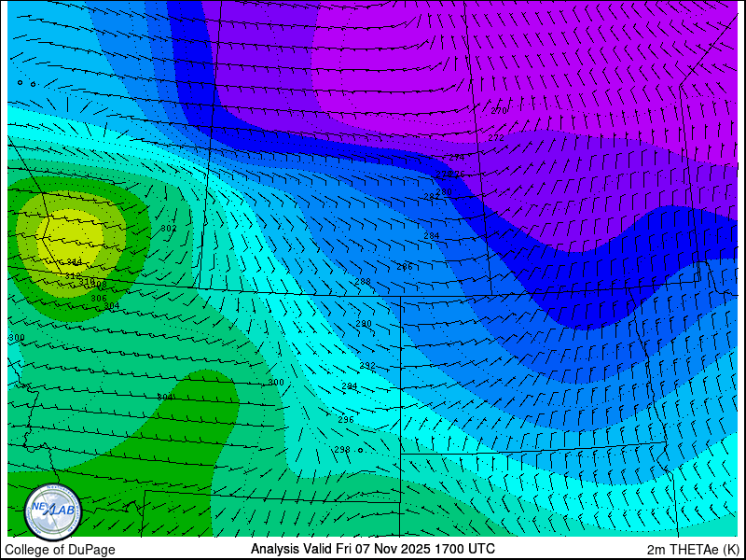Click the 302 contour label
The width and height of the screenshot is (746, 560).
click(x=169, y=229)
